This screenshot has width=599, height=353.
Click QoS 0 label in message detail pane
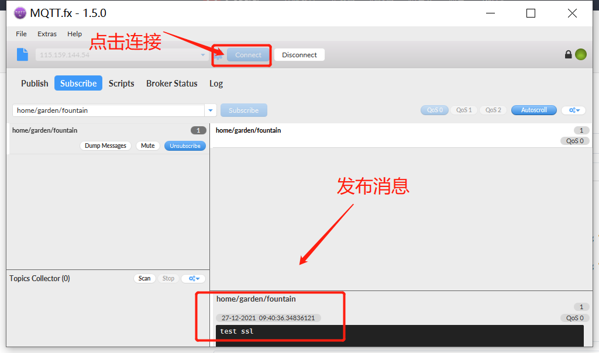(574, 318)
